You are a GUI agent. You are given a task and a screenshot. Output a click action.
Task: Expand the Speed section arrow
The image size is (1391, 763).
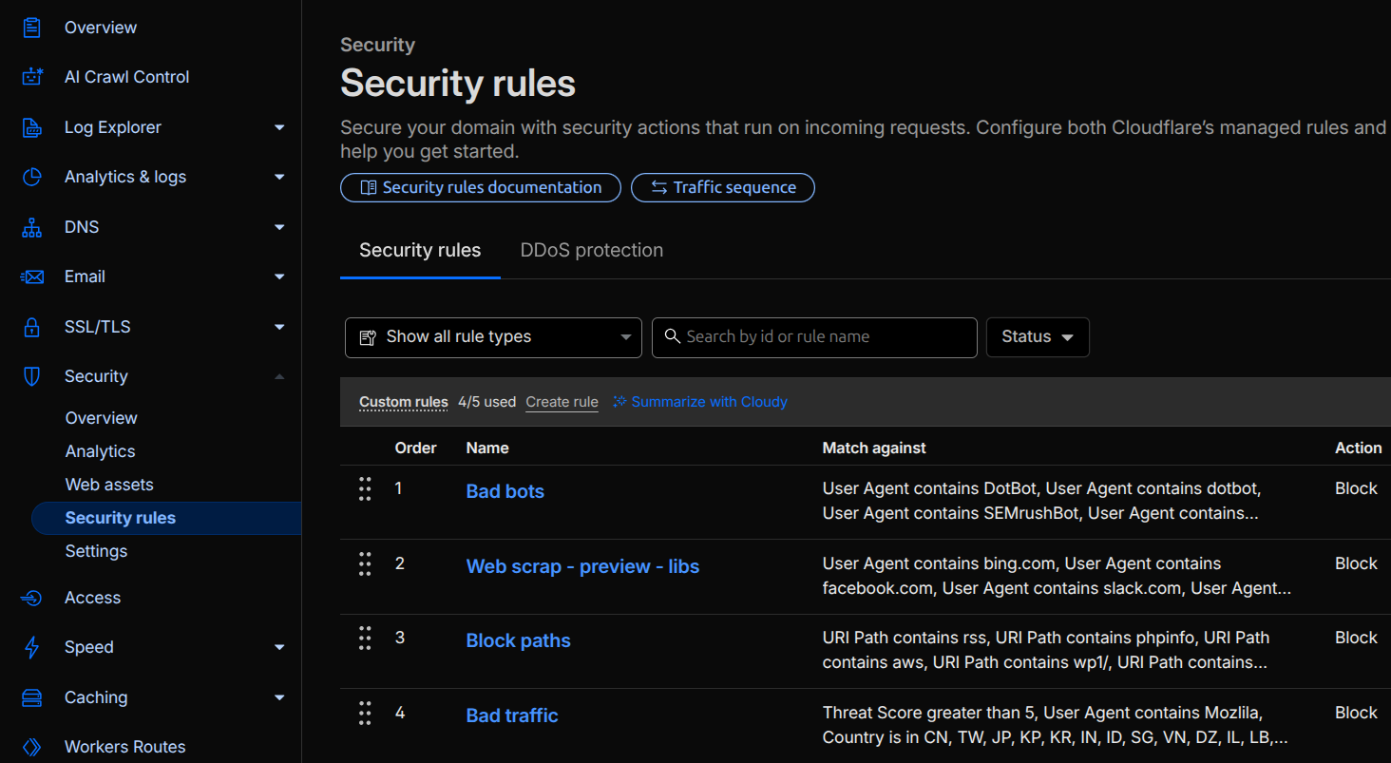279,647
